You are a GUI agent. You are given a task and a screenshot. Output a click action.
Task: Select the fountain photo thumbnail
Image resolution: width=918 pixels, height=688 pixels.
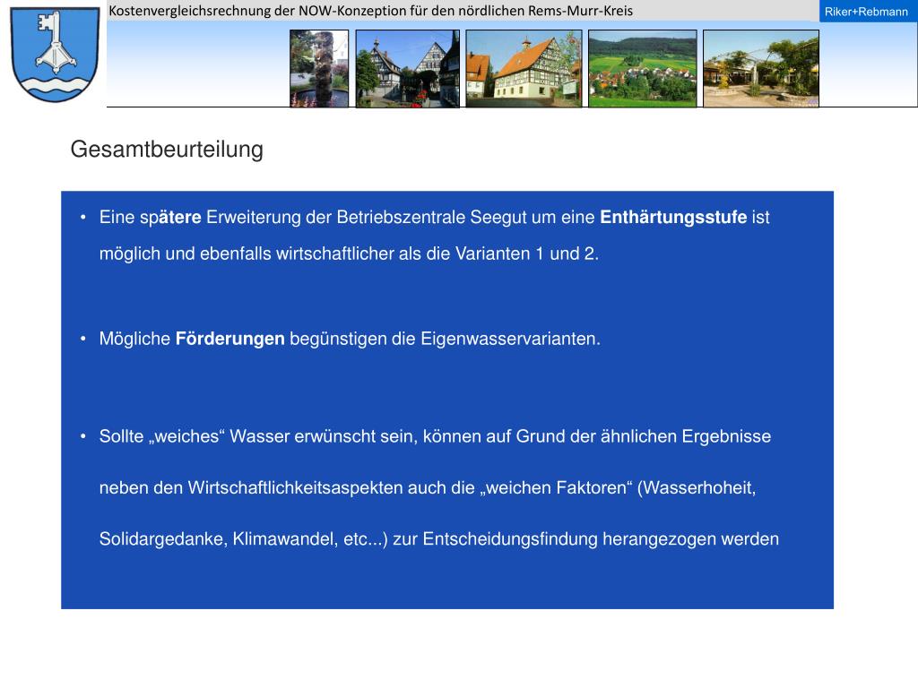319,68
